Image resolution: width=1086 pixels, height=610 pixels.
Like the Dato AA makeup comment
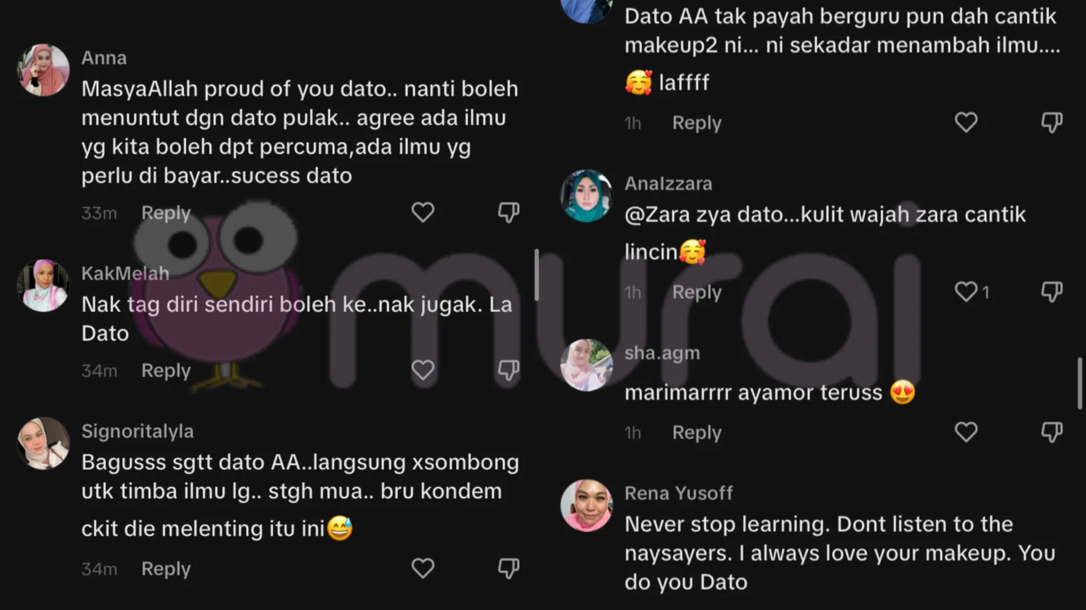pos(966,122)
